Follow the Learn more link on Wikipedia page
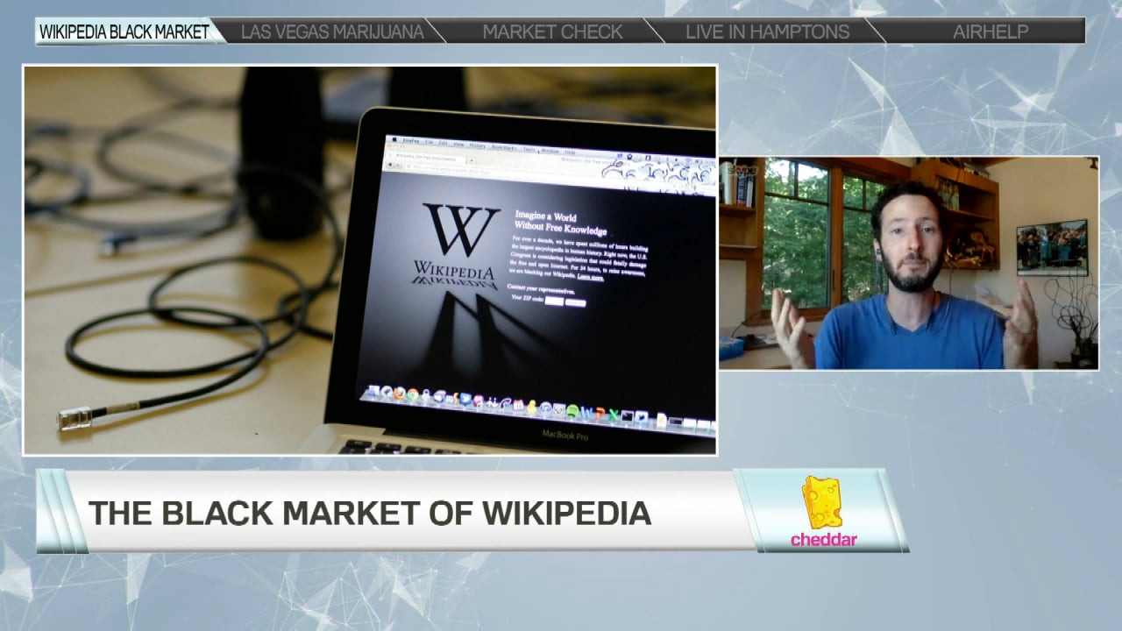 point(591,277)
